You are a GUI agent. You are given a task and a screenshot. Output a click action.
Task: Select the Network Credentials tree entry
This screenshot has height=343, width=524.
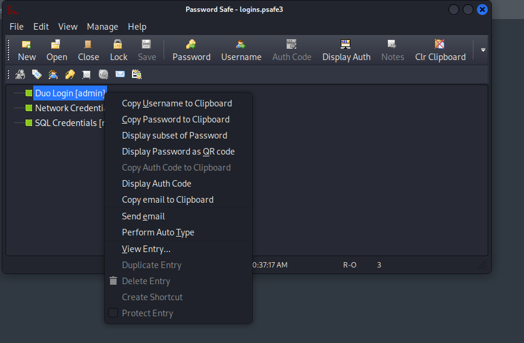[x=70, y=108]
